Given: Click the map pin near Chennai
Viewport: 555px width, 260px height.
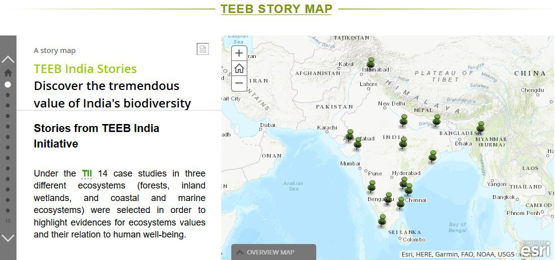Looking at the screenshot, I should click(409, 188).
